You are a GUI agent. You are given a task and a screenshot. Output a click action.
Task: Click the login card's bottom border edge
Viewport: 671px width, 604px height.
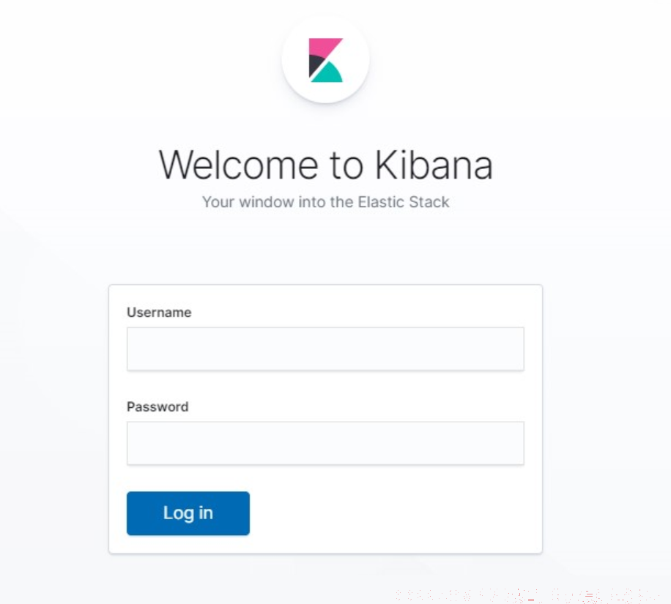click(326, 553)
